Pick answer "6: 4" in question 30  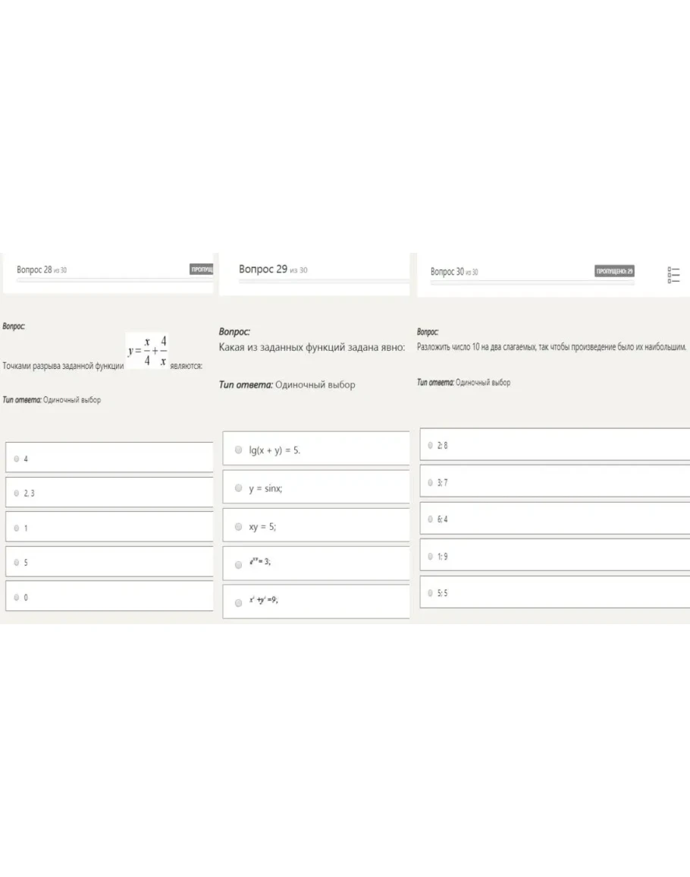(430, 519)
